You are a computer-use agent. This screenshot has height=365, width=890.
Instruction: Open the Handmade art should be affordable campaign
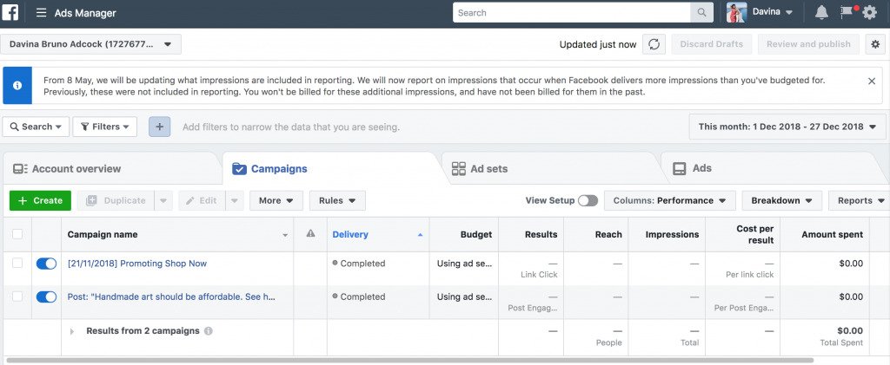click(171, 297)
